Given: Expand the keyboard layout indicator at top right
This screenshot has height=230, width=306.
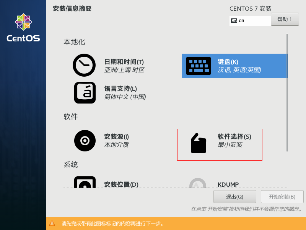Looking at the screenshot, I should pos(250,20).
